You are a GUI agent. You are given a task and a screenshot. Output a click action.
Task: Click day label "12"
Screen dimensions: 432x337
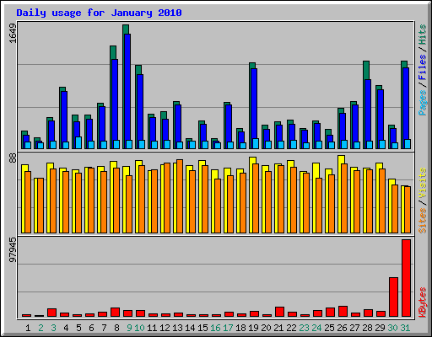point(165,328)
